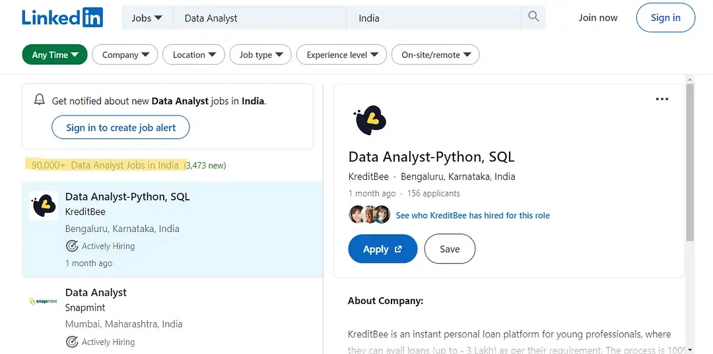
Task: Expand the Any Time filter
Action: [x=55, y=55]
